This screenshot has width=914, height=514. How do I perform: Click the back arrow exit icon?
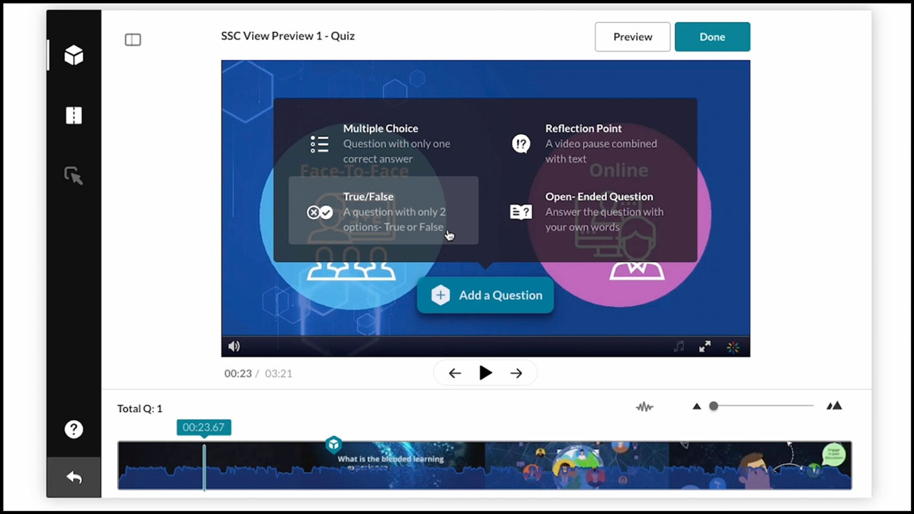coord(74,478)
